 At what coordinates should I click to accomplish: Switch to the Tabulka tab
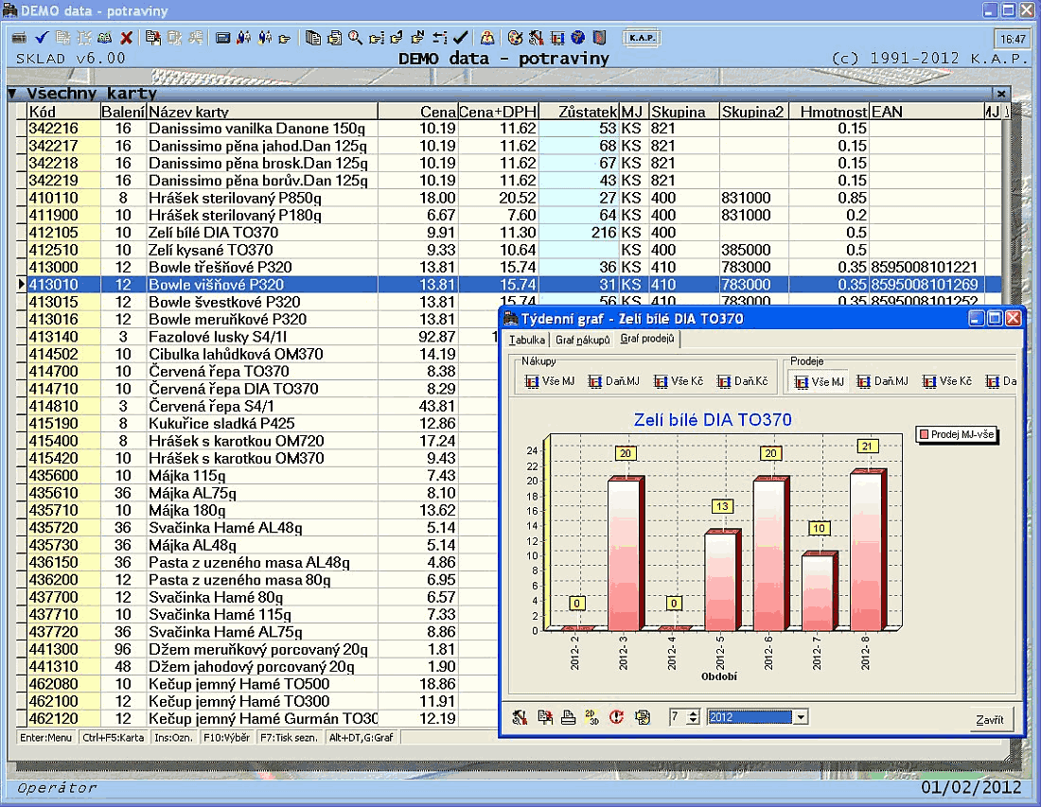pyautogui.click(x=526, y=340)
